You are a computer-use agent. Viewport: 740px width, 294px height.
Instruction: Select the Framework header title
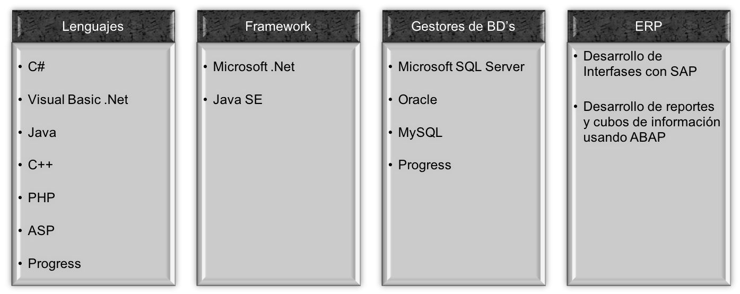point(278,27)
